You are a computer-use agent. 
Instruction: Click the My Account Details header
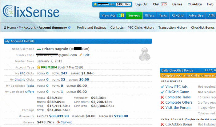tap(78, 41)
